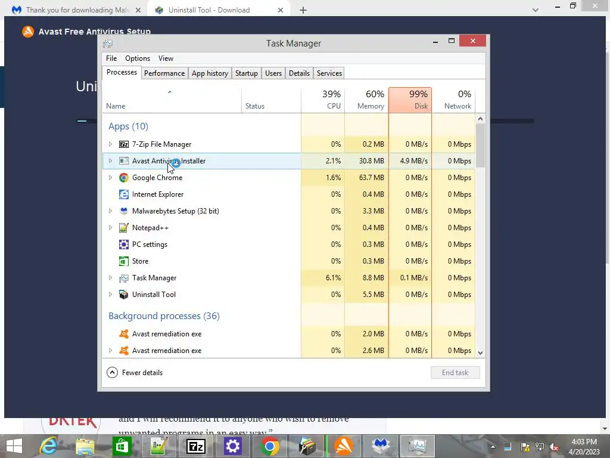Open the Options menu
This screenshot has height=458, width=610.
click(138, 58)
